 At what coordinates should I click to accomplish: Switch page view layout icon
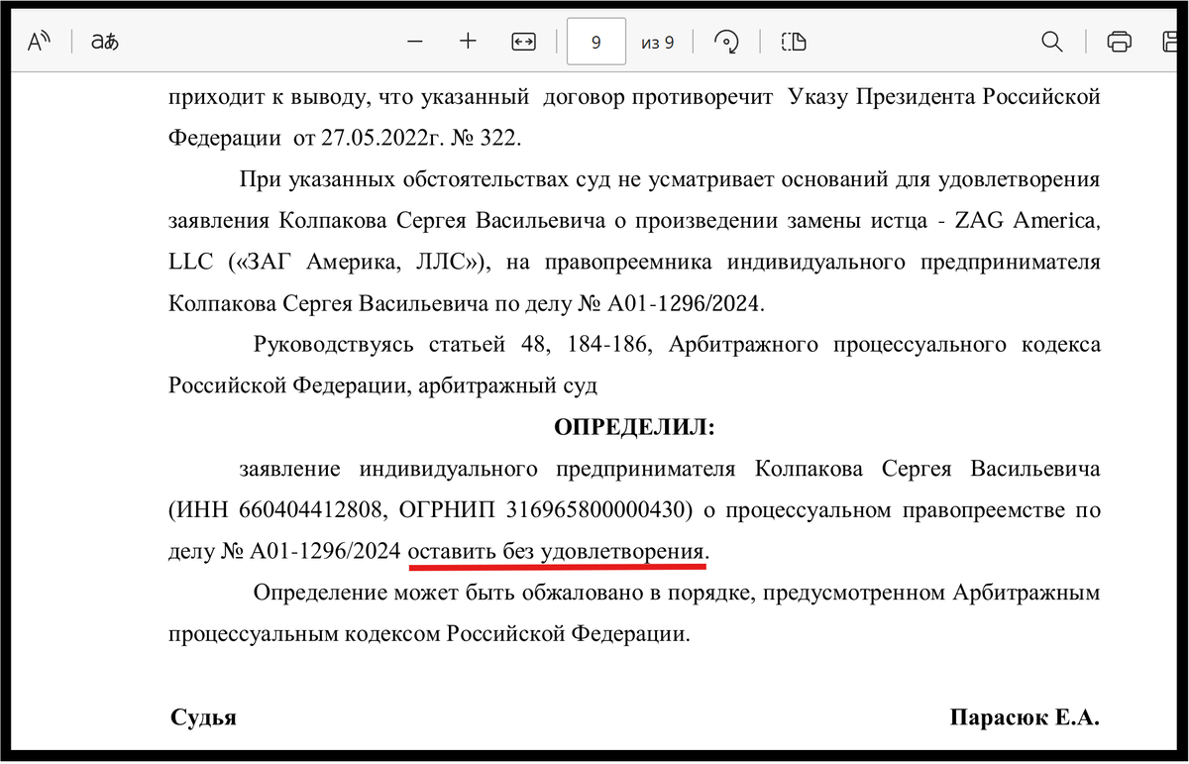tap(794, 42)
